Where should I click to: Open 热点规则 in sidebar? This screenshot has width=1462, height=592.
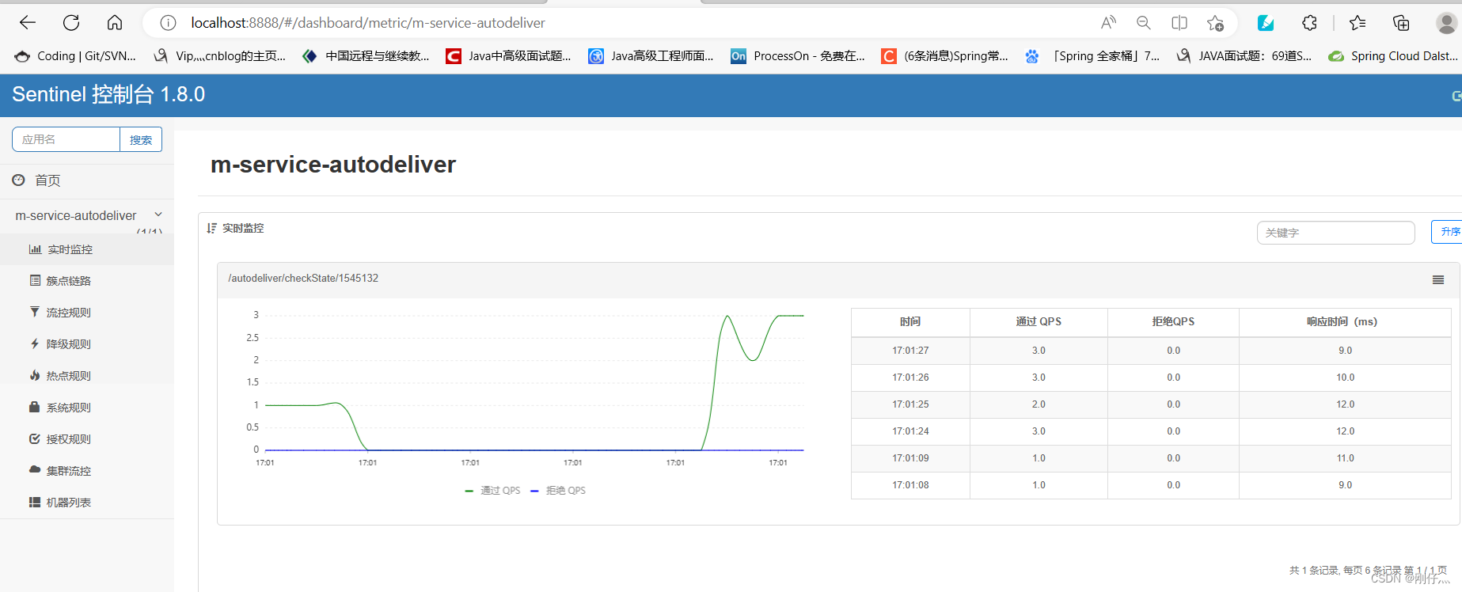coord(87,376)
